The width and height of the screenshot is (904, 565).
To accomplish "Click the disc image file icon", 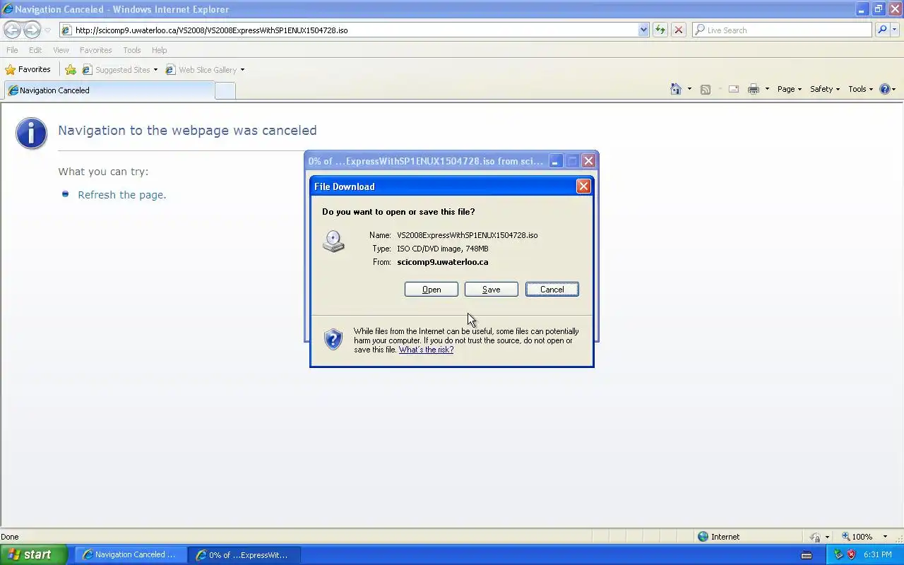I will pyautogui.click(x=333, y=242).
